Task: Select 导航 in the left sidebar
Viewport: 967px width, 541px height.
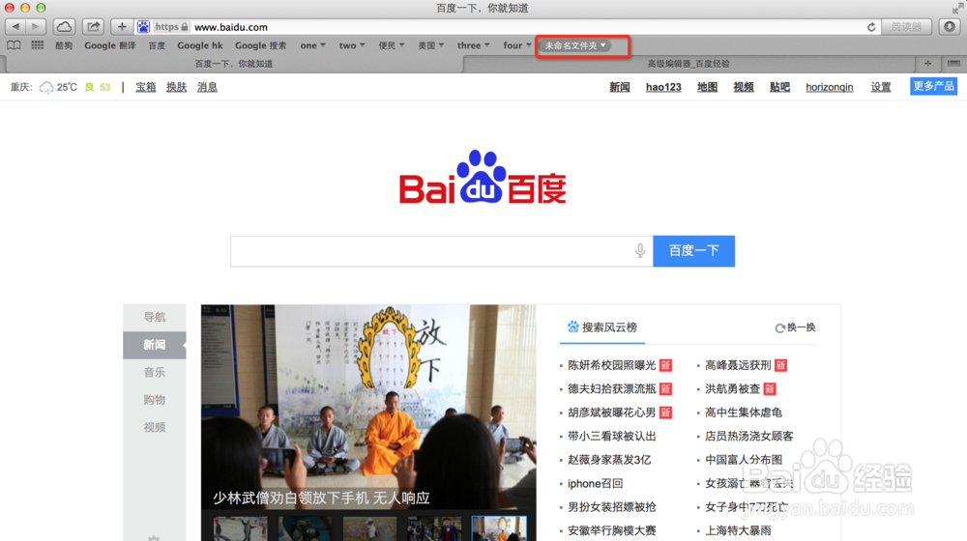Action: coord(154,317)
